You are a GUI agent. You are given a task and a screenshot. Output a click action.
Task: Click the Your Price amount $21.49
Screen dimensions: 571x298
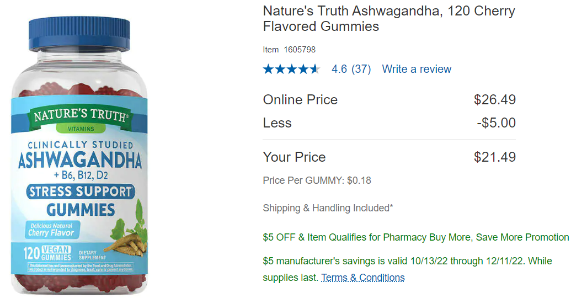coord(494,157)
